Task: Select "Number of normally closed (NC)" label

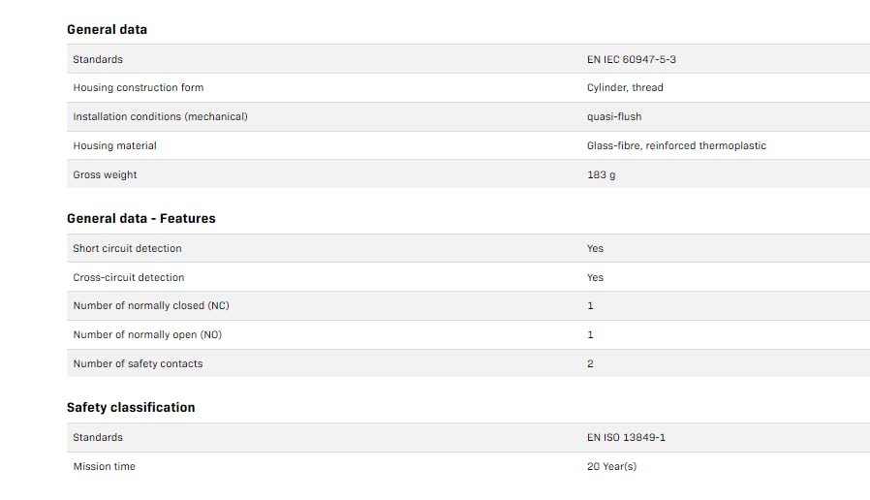Action: (151, 305)
